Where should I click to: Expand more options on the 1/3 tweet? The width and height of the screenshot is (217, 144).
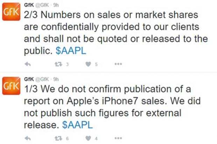click(x=118, y=137)
